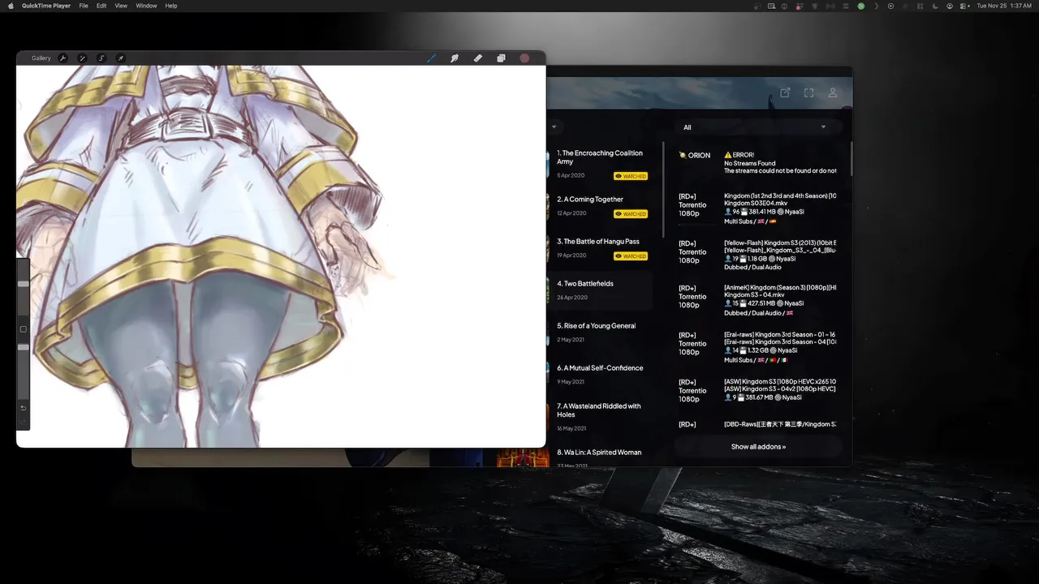Open the Edit menu
Screen dimensions: 1039x584
click(101, 6)
